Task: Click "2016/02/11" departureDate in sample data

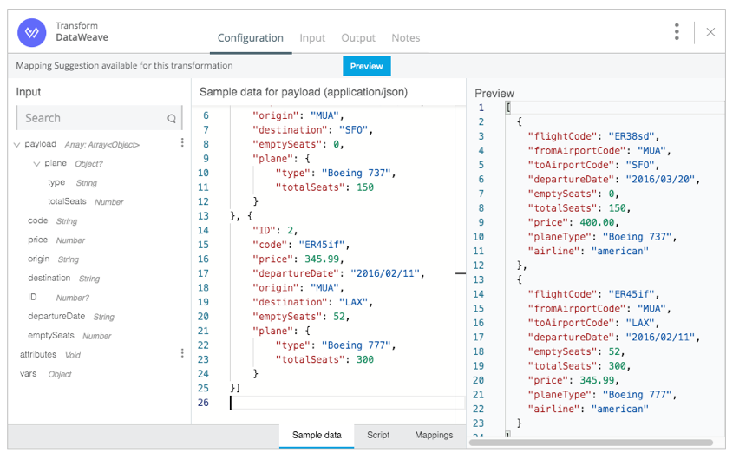Action: pos(385,273)
